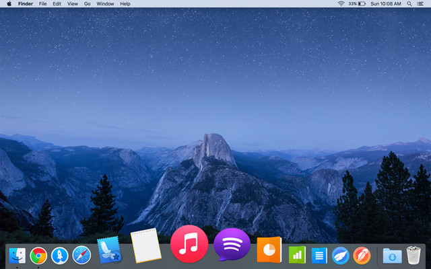Launch the green Numbers chart icon
This screenshot has height=269, width=431.
pos(297,255)
